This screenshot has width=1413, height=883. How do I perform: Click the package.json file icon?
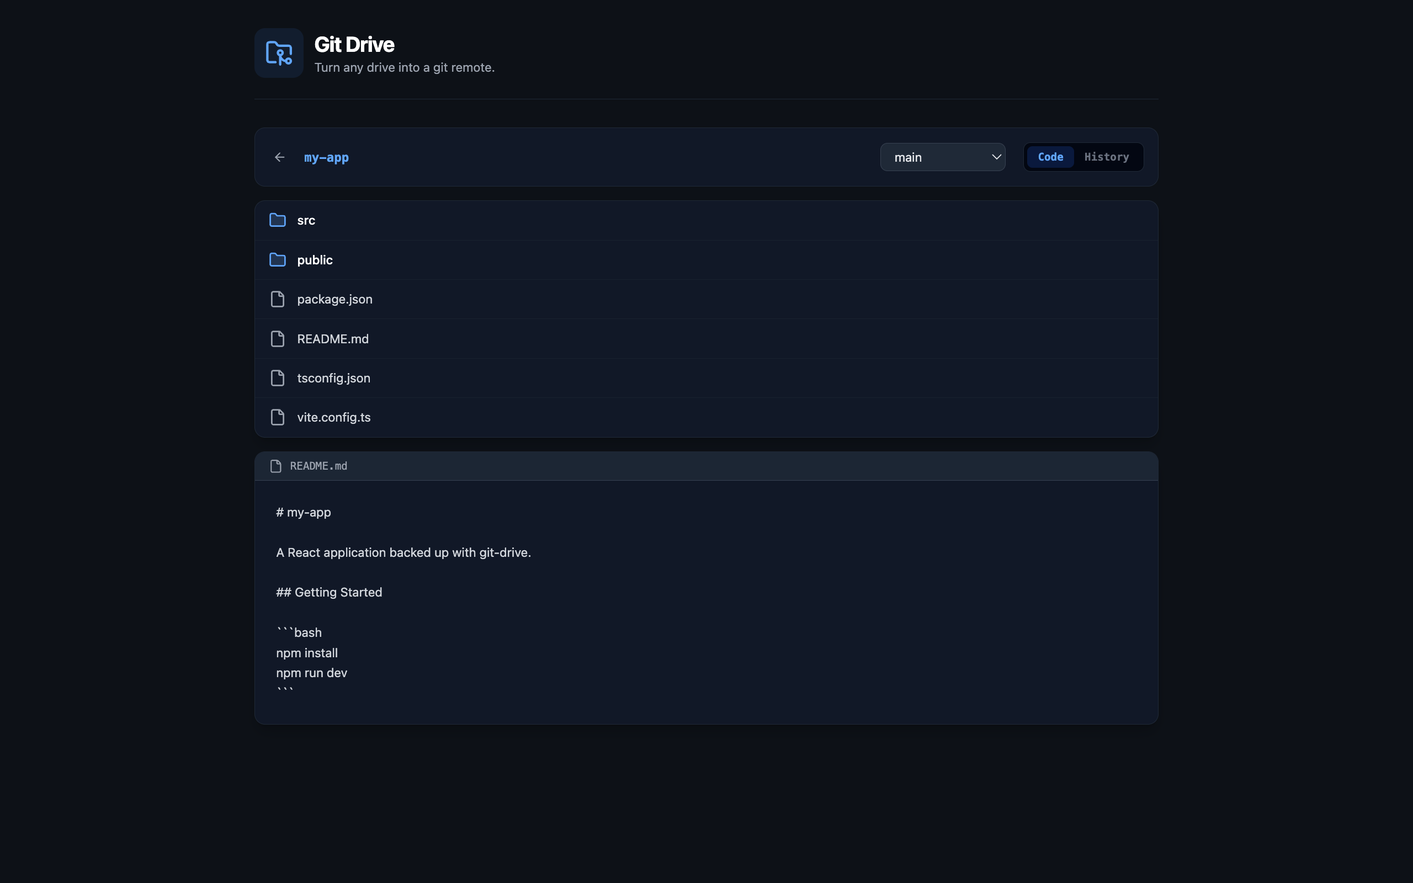tap(277, 299)
